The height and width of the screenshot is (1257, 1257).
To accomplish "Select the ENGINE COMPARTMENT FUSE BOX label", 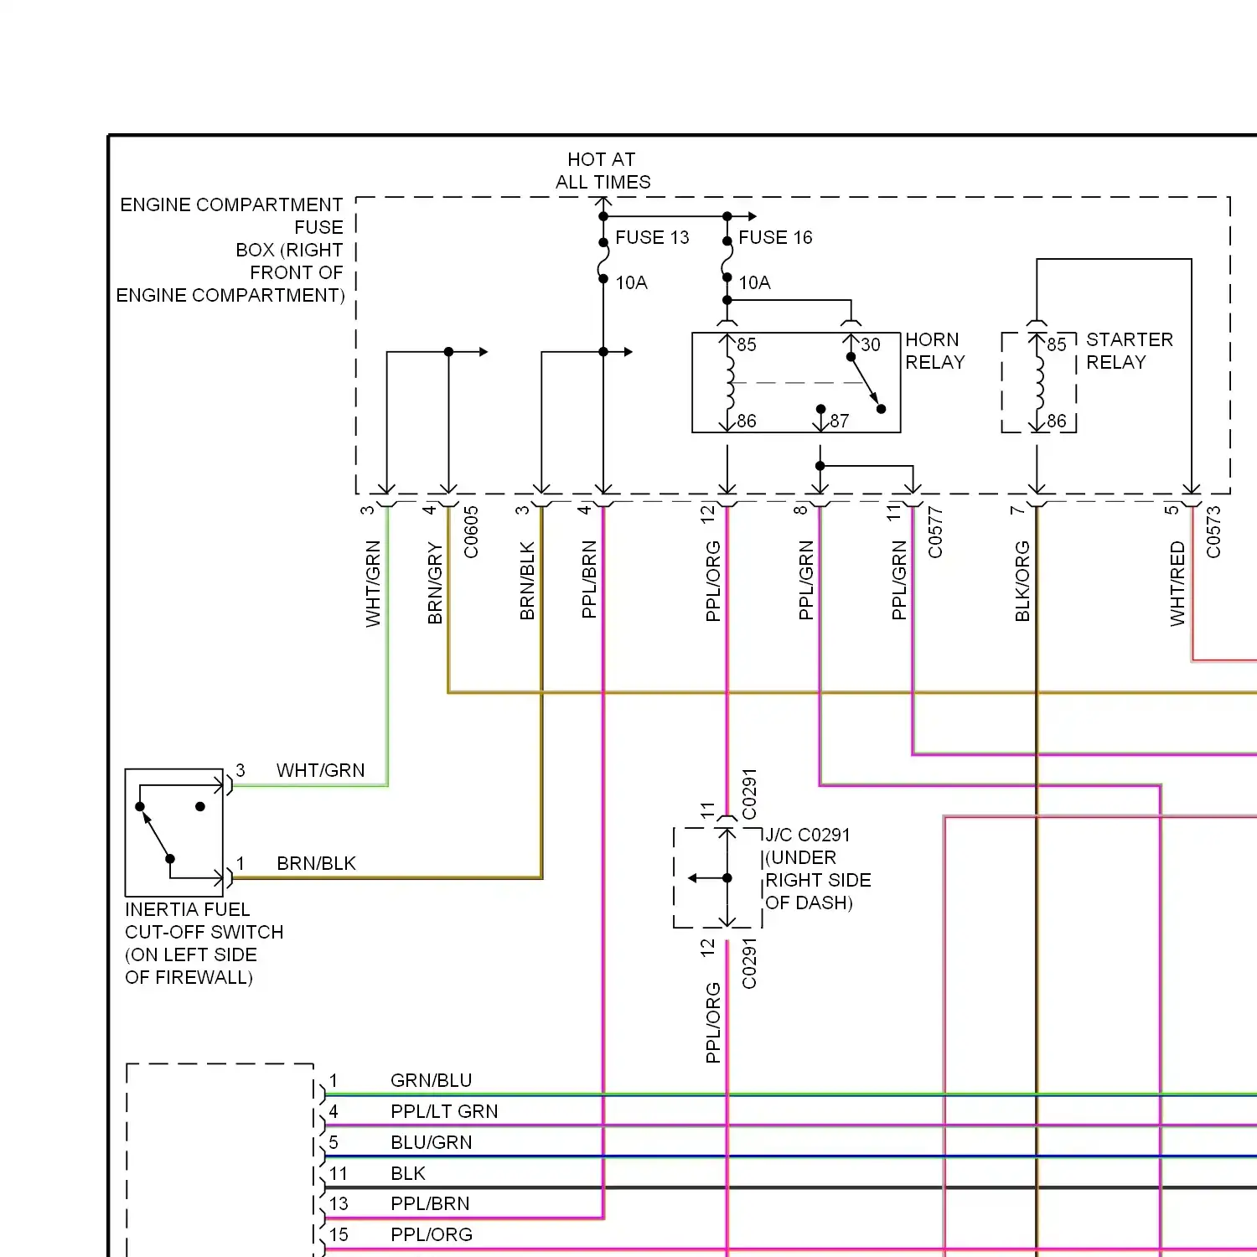I will (x=230, y=250).
